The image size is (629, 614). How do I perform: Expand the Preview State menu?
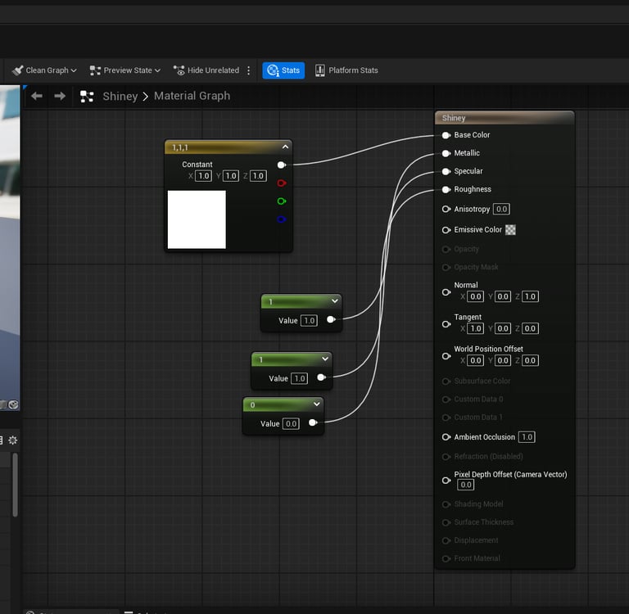pos(125,70)
